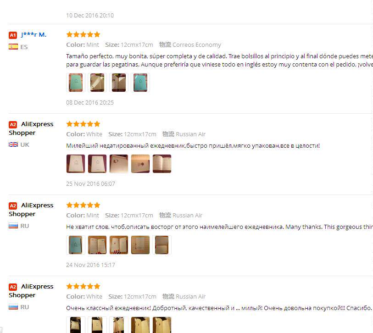Image resolution: width=373 pixels, height=333 pixels.
Task: Click the Spain flag icon
Action: click(13, 47)
